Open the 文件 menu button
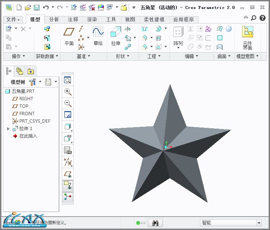Image resolution: width=270 pixels, height=230 pixels. (x=13, y=19)
